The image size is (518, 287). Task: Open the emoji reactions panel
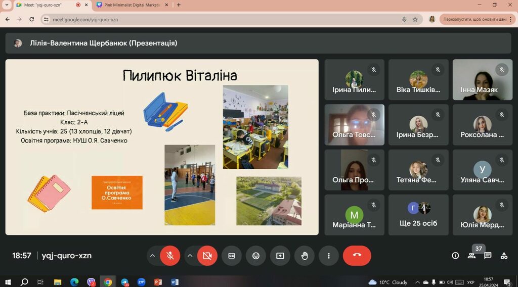pos(255,256)
